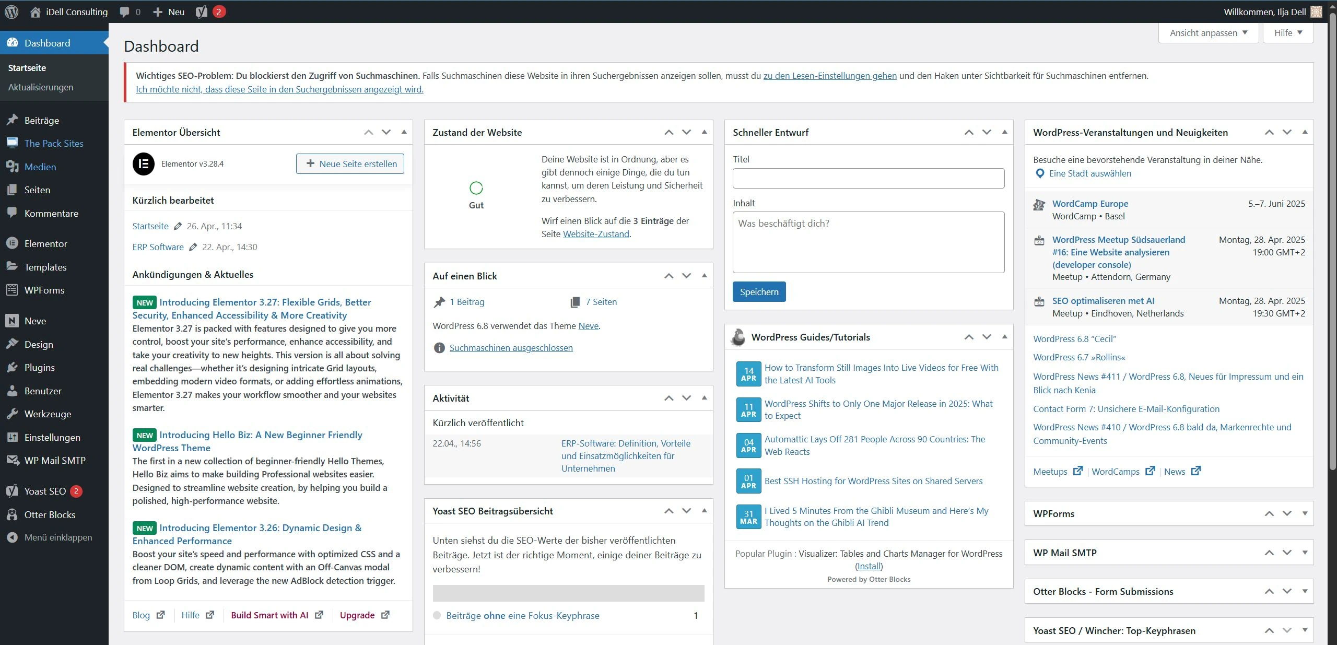Click Neue Seite erstellen button
The width and height of the screenshot is (1337, 645).
coord(350,163)
